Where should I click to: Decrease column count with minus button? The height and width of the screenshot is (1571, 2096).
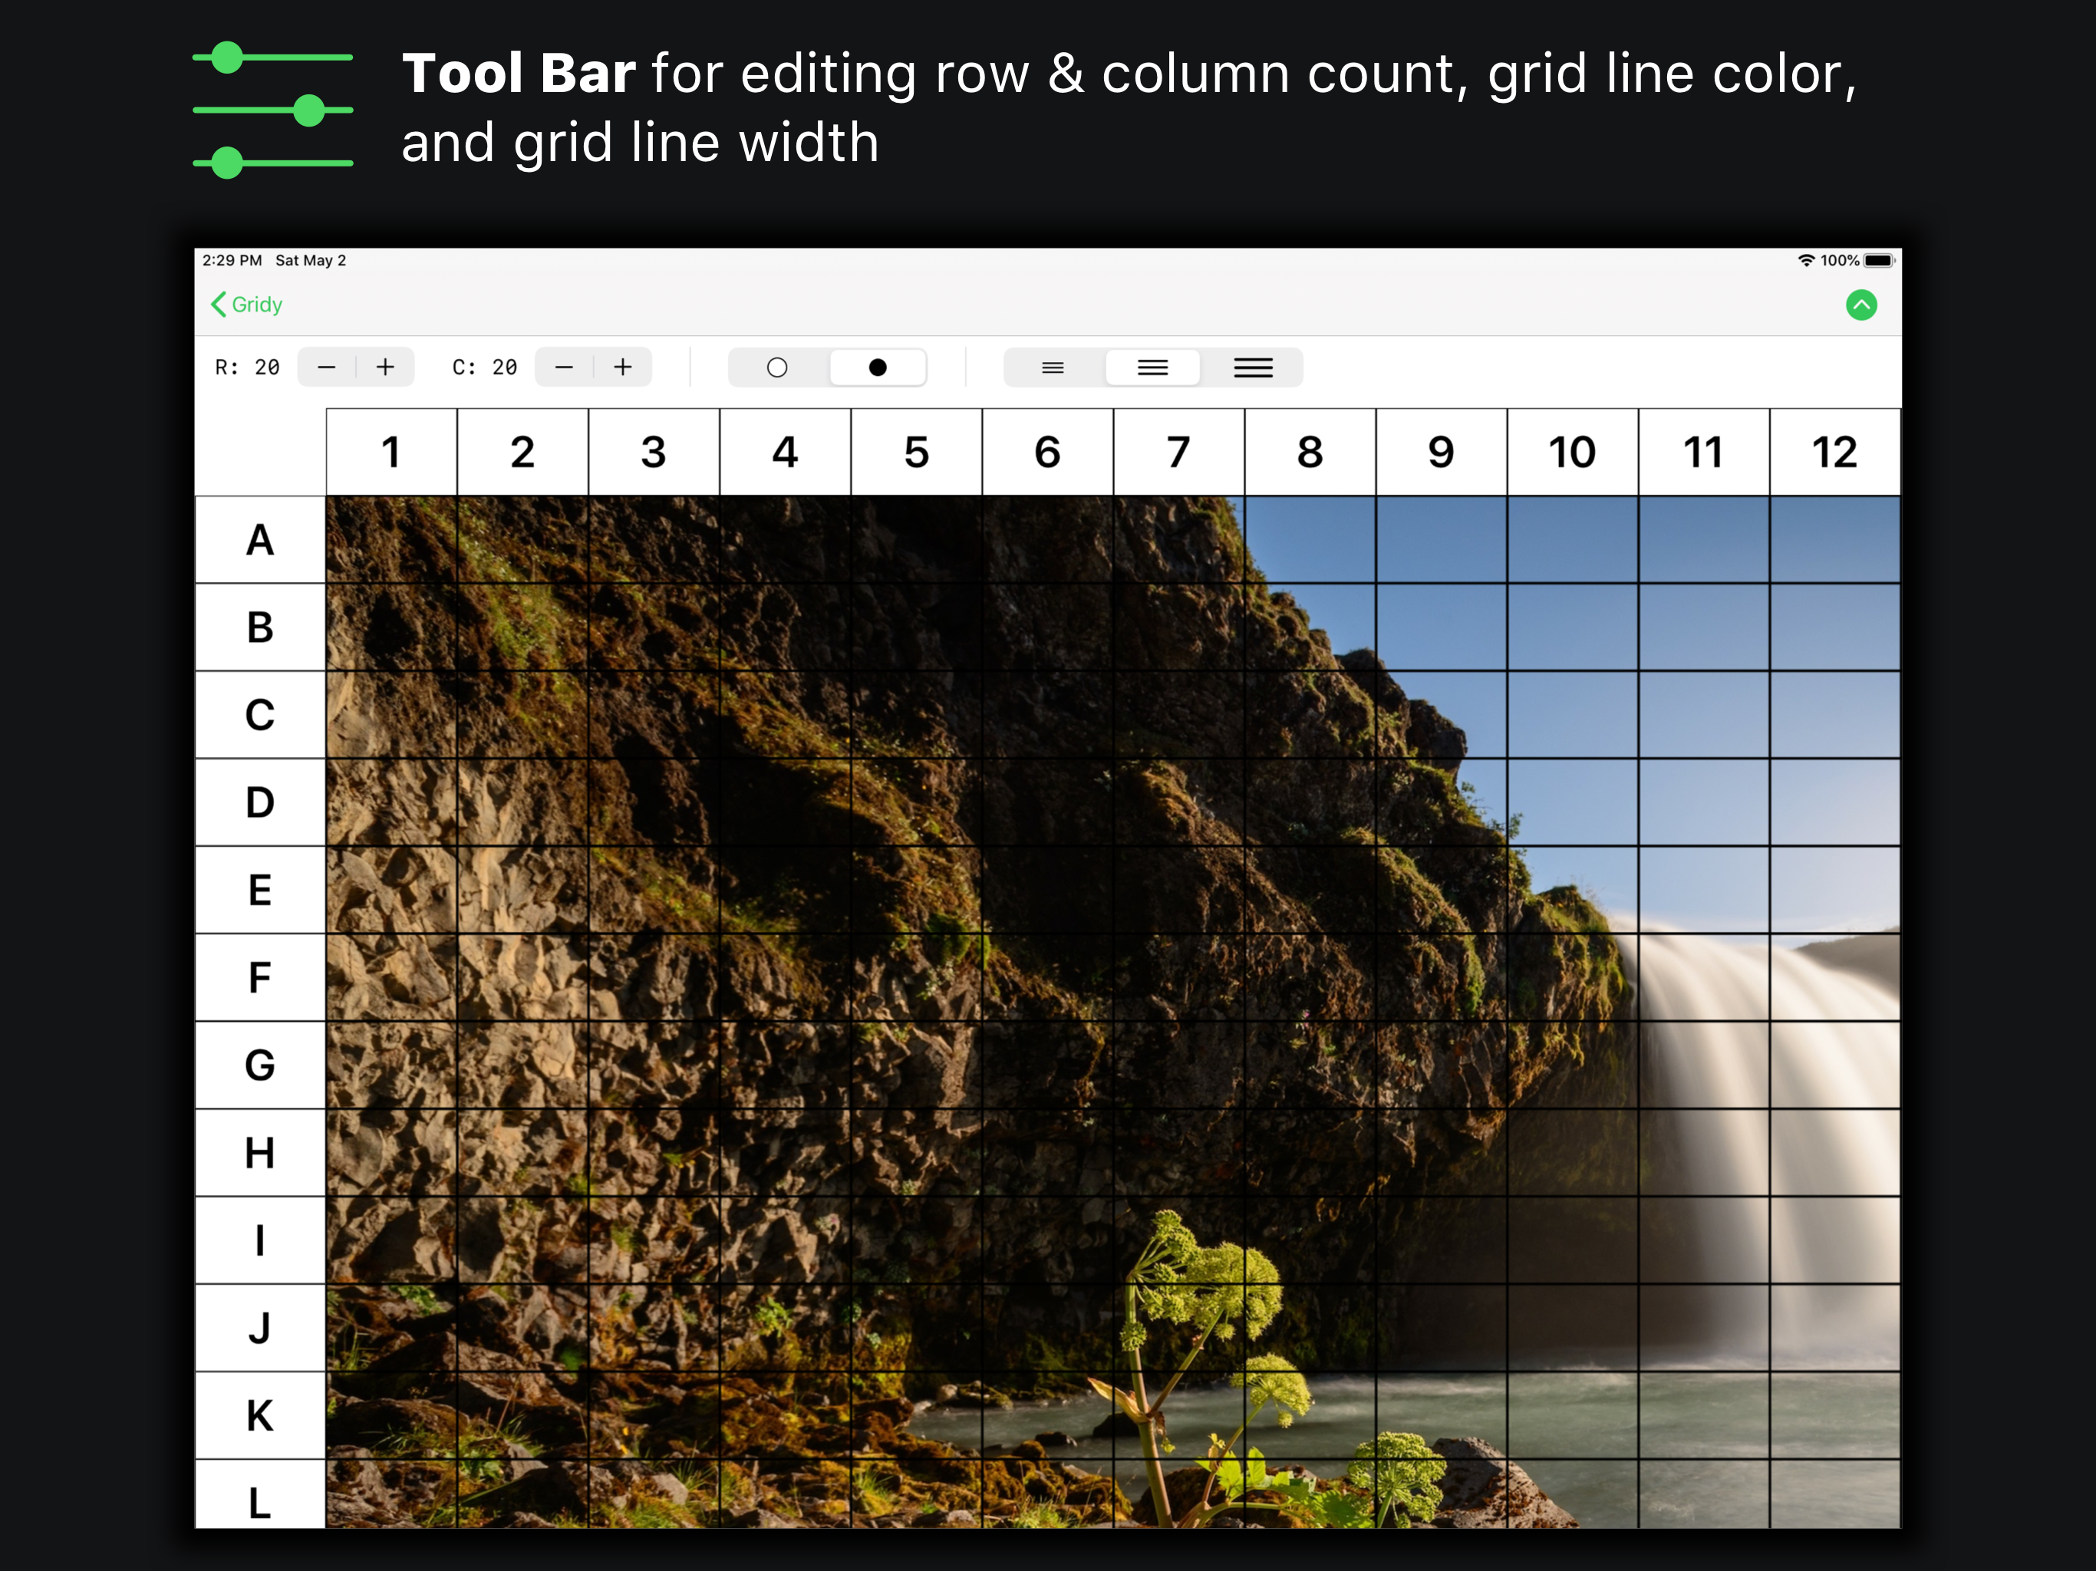[564, 367]
